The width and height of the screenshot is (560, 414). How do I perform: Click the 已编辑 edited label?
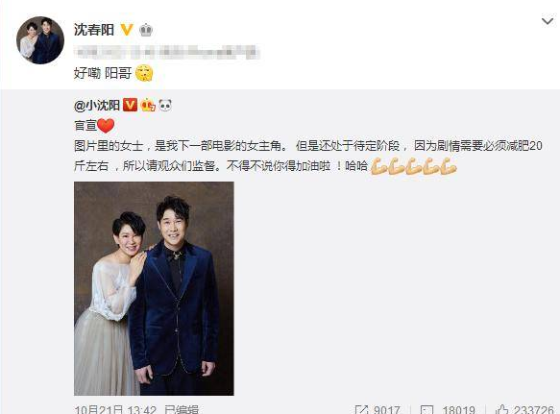click(x=182, y=410)
